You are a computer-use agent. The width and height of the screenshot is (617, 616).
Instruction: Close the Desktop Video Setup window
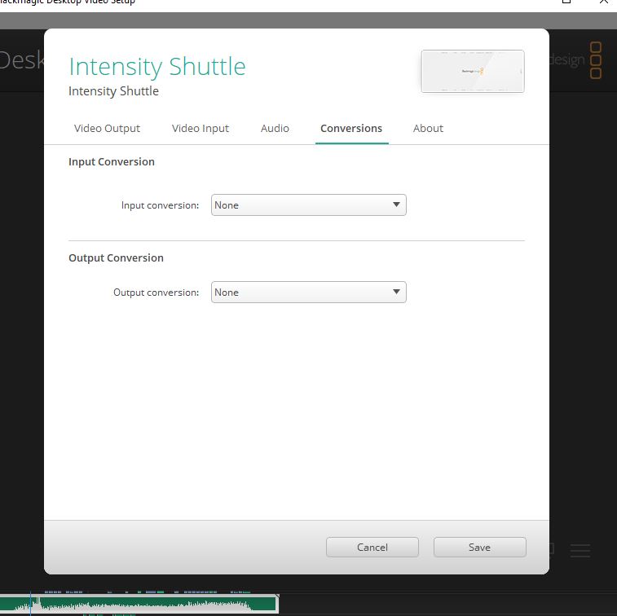click(x=604, y=2)
